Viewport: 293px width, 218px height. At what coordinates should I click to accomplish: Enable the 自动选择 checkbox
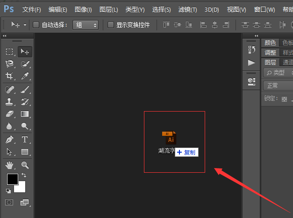point(36,25)
